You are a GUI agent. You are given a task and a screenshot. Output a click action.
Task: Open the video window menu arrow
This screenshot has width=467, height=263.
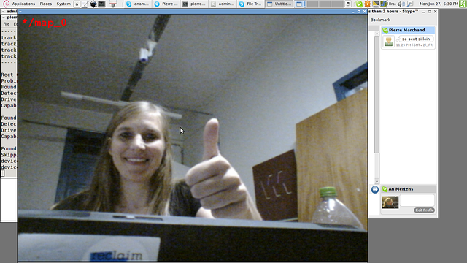(20, 12)
